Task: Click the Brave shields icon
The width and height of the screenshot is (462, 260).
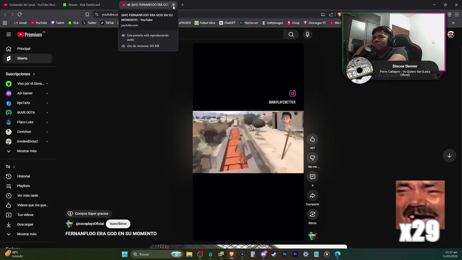Action: (x=339, y=14)
